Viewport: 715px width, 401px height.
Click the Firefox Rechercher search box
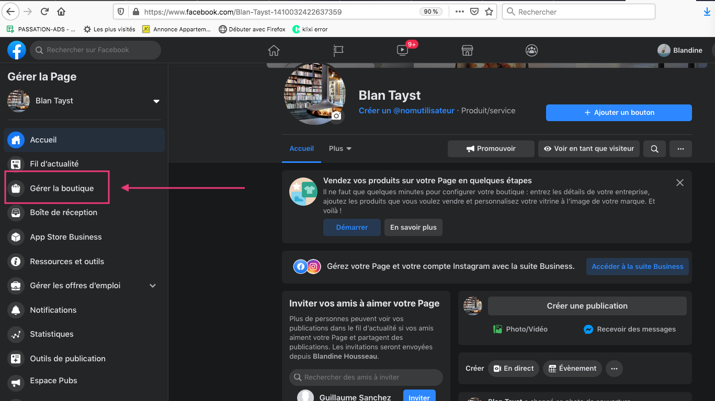pyautogui.click(x=578, y=11)
